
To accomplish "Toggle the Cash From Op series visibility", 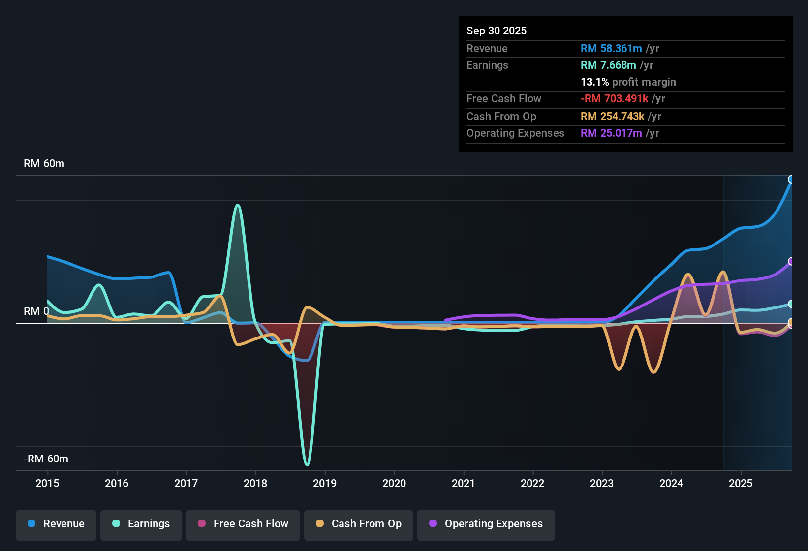I will tap(358, 525).
